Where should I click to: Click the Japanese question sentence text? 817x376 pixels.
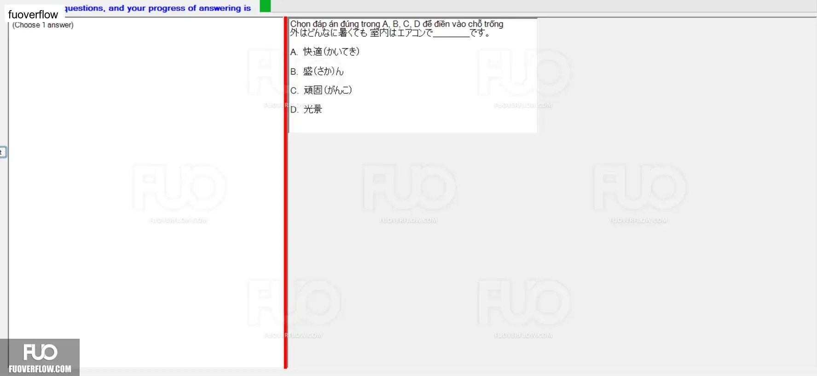[x=390, y=33]
